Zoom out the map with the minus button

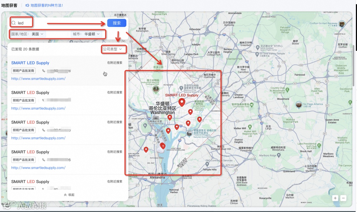point(343,198)
